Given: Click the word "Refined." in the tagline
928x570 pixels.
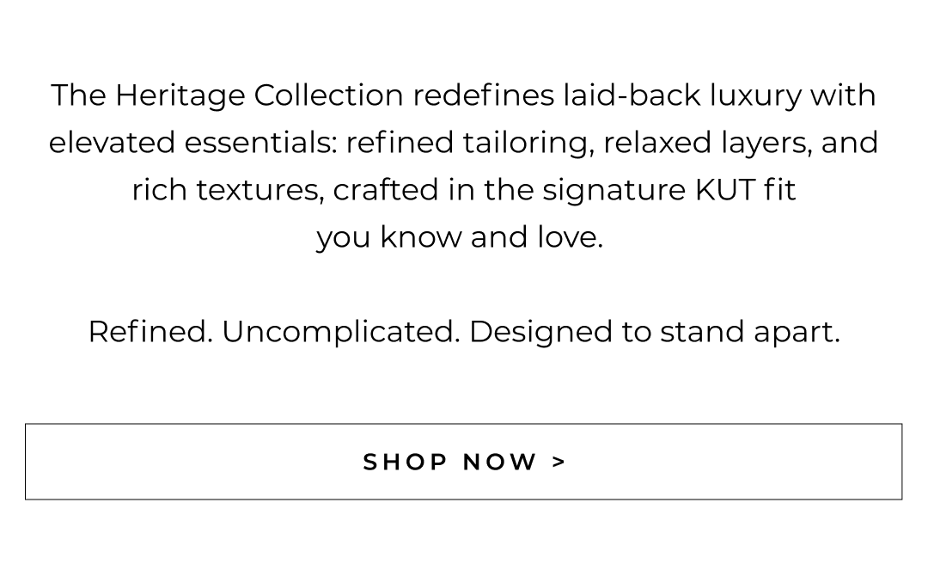Looking at the screenshot, I should click(150, 332).
